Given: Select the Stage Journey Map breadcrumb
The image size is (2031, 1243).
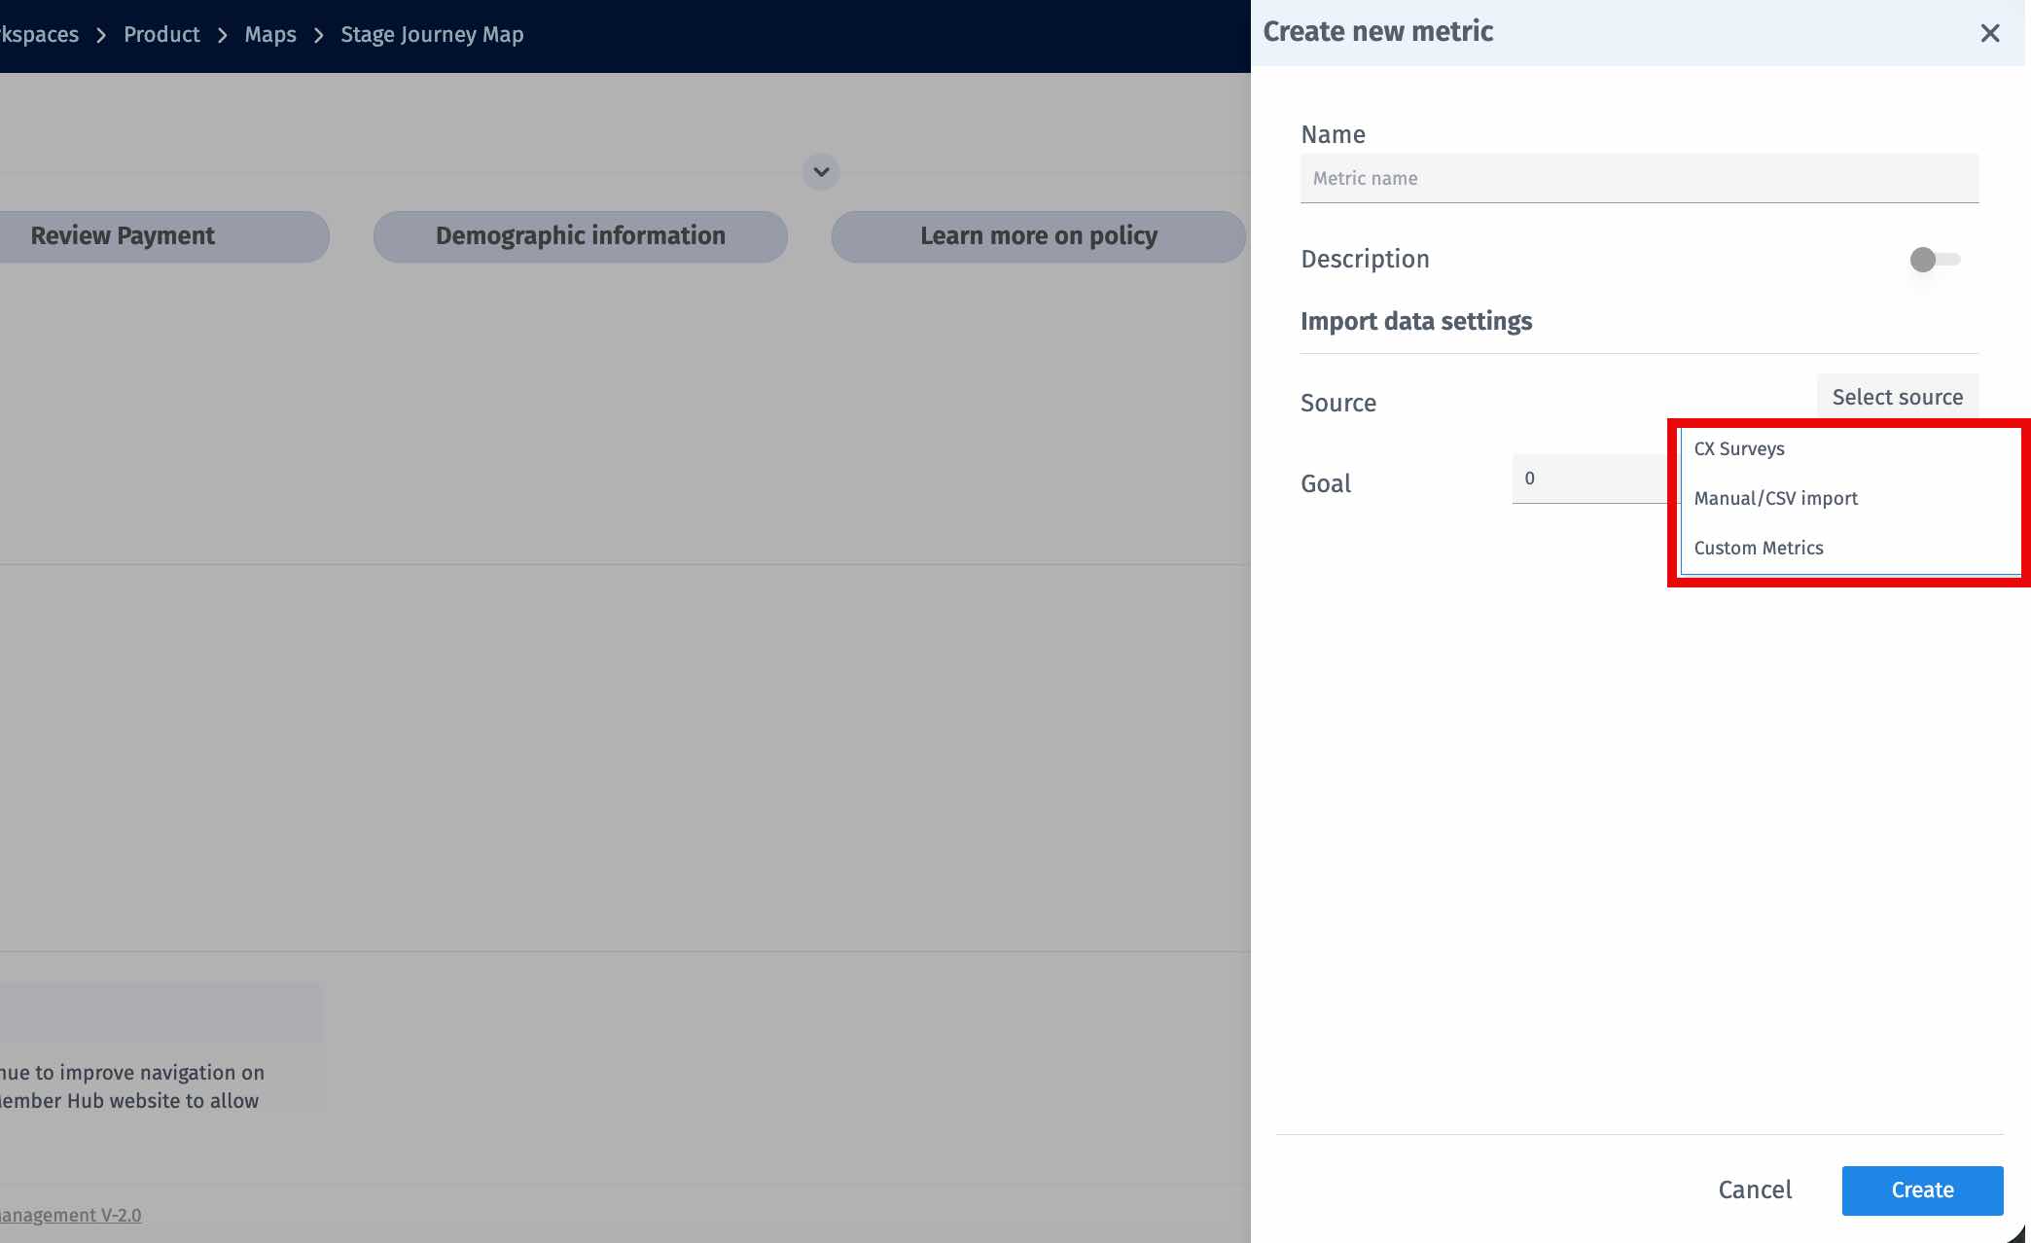Looking at the screenshot, I should coord(432,34).
